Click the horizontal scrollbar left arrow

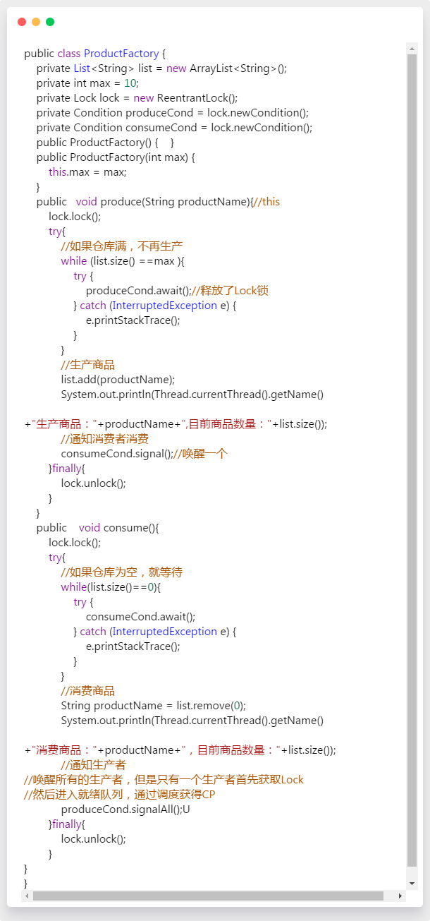click(27, 896)
